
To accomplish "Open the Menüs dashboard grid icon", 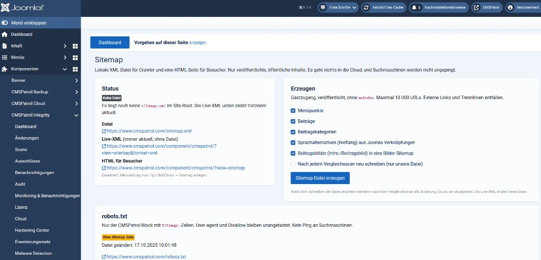I will tap(75, 57).
